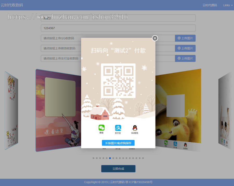Click 上传图片 for the WeChat payment code
Image resolution: width=234 pixels, height=186 pixels.
[185, 48]
